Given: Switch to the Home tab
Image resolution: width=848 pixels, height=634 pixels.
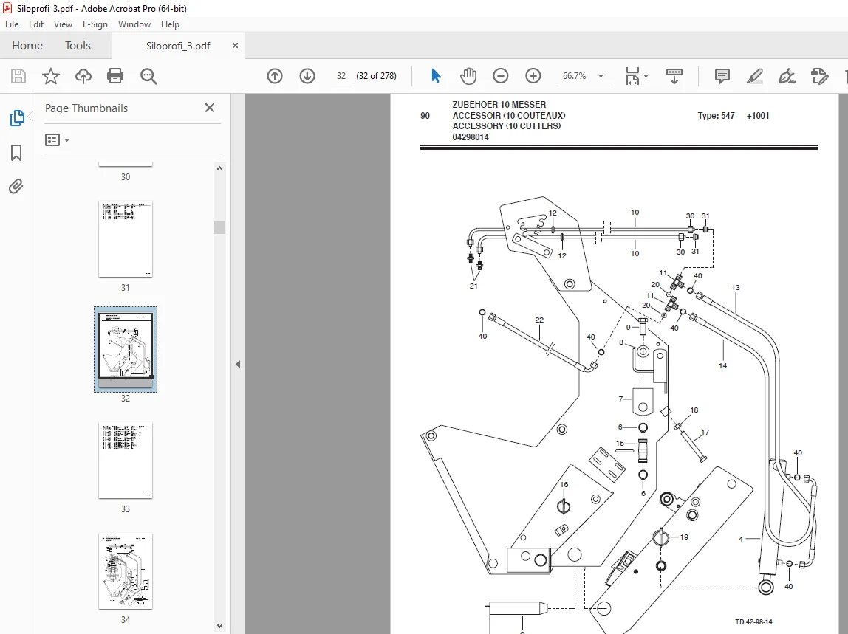Looking at the screenshot, I should (27, 46).
